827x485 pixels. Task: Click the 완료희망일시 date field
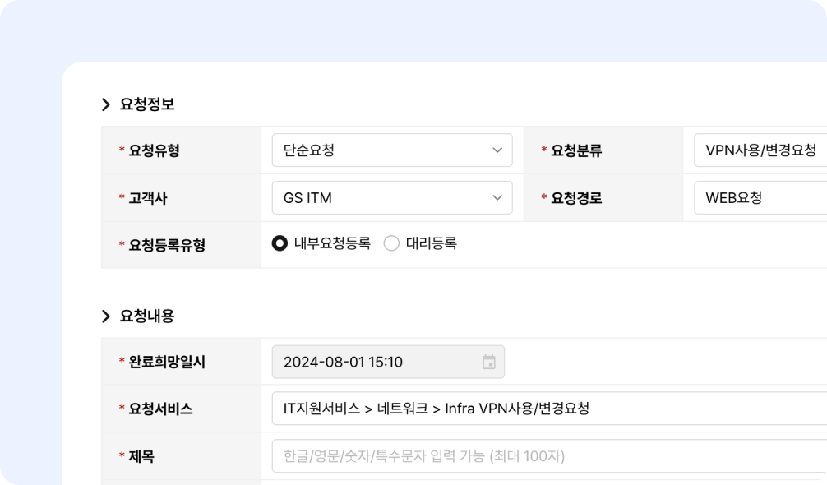pyautogui.click(x=378, y=363)
